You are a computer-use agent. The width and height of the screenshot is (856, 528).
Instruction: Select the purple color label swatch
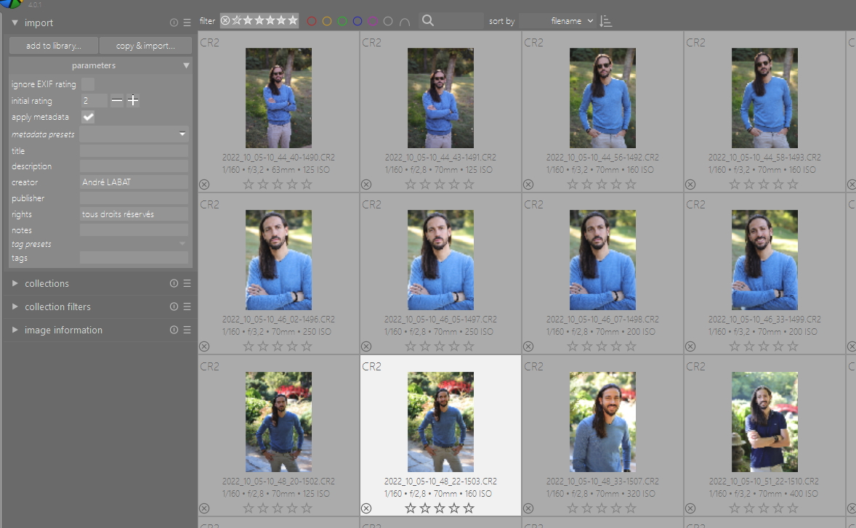372,20
